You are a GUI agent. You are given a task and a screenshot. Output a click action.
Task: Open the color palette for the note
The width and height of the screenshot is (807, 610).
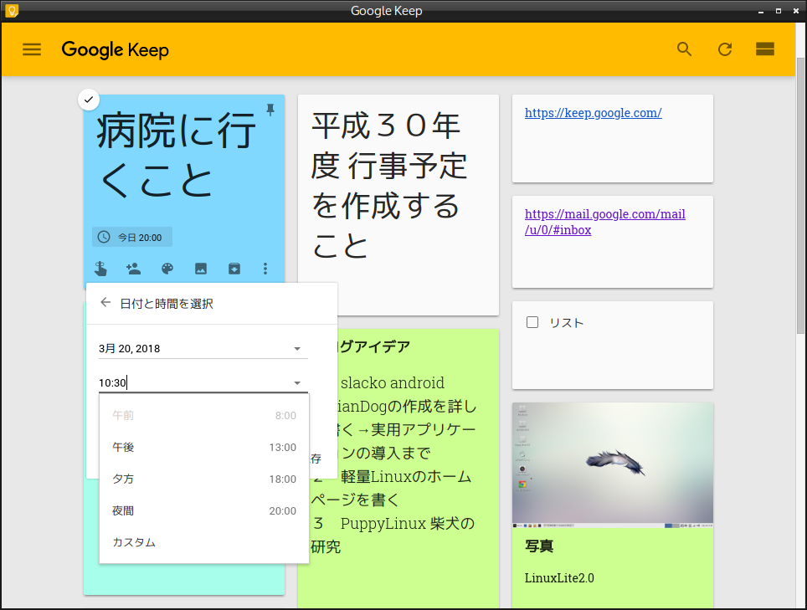click(167, 269)
